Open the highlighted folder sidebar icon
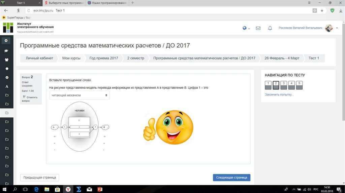 pyautogui.click(x=7, y=113)
